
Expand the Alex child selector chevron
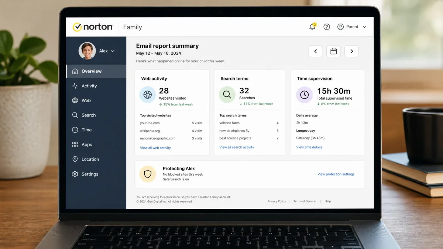pyautogui.click(x=113, y=51)
